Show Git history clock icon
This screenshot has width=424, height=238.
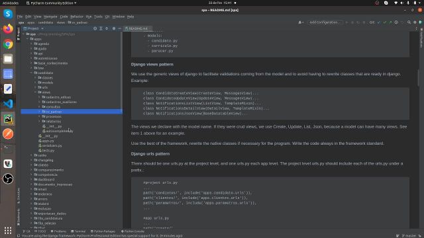tap(396, 22)
